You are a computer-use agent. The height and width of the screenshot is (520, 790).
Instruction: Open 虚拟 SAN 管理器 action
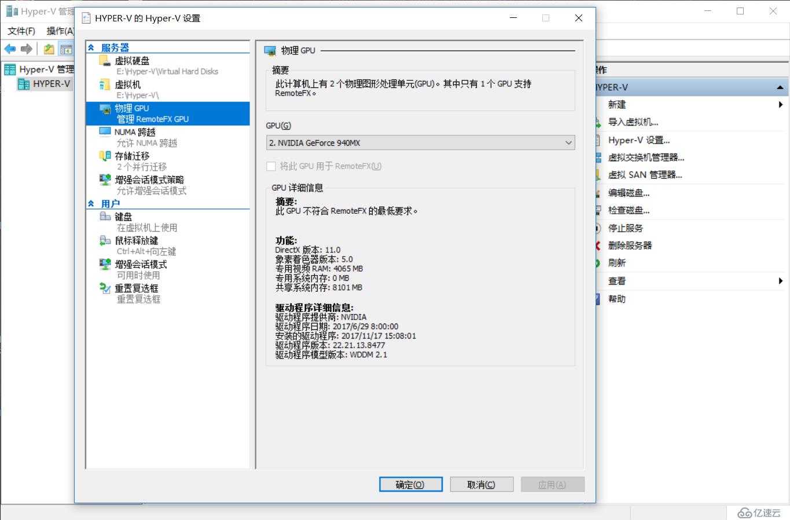(x=645, y=174)
